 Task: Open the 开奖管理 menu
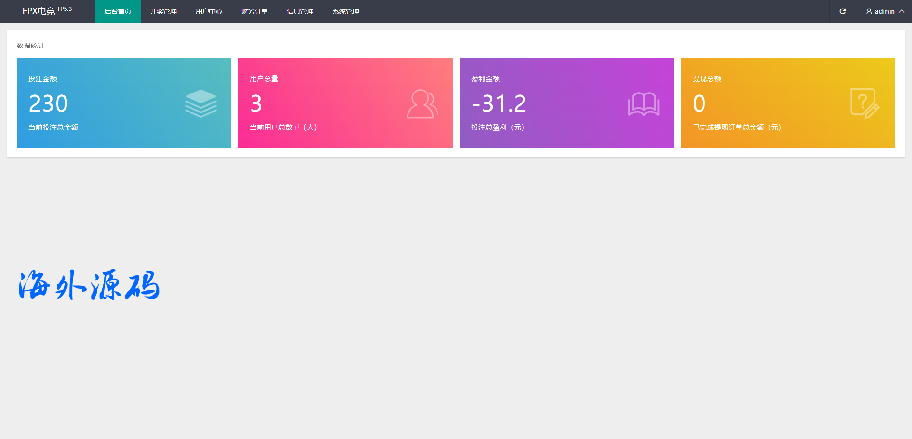(x=163, y=11)
